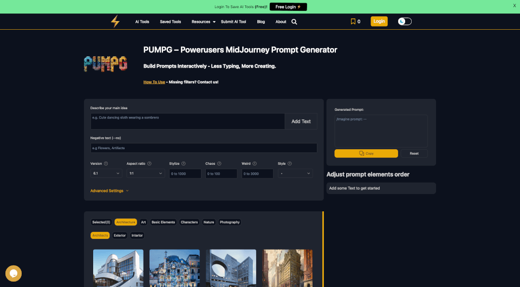Select the Art category tab
Viewport: 520px width, 287px height.
(143, 222)
